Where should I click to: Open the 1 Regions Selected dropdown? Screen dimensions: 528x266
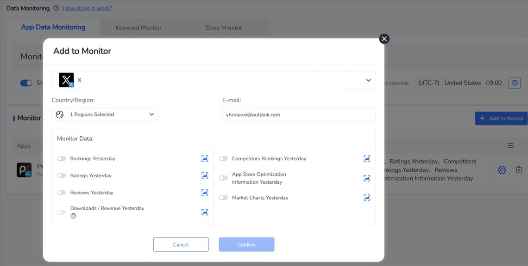click(105, 115)
